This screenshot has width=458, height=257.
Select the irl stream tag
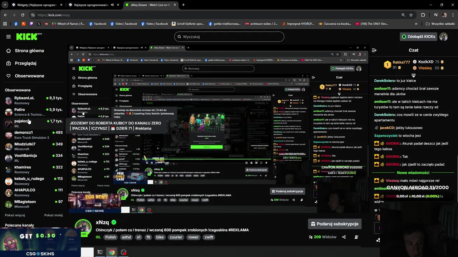138,237
